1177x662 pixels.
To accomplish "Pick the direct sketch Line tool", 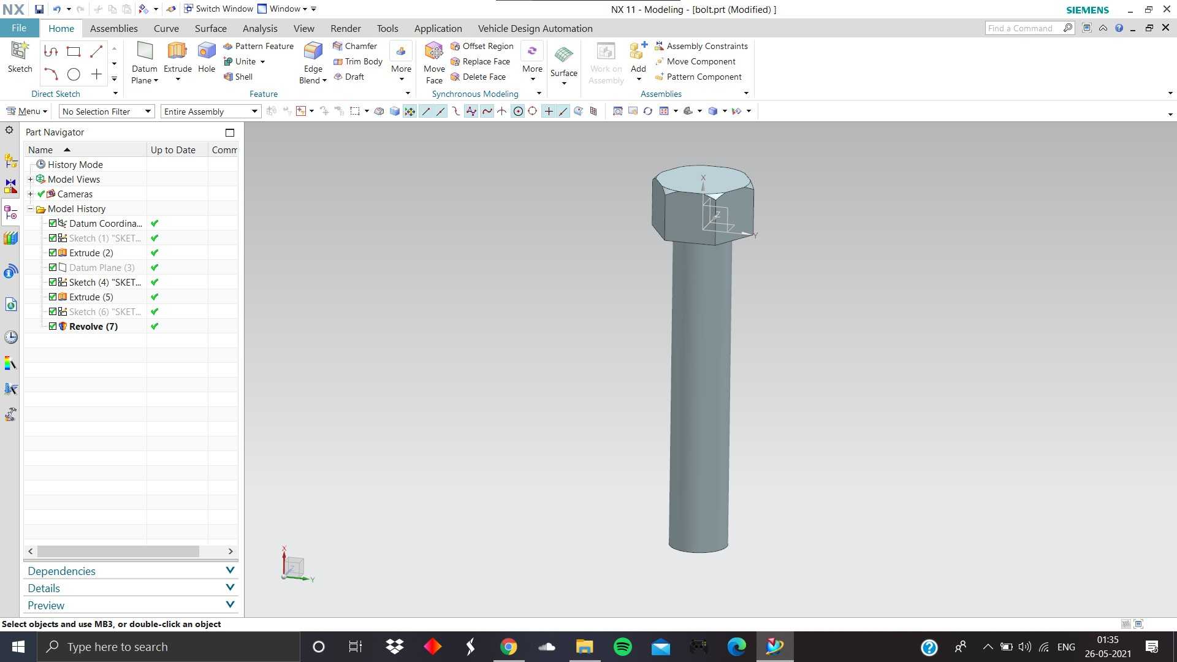I will coord(96,51).
